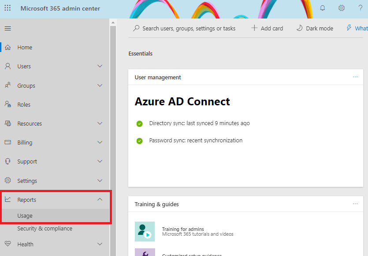Open Training for admins tutorials link
The image size is (368, 256).
click(184, 229)
